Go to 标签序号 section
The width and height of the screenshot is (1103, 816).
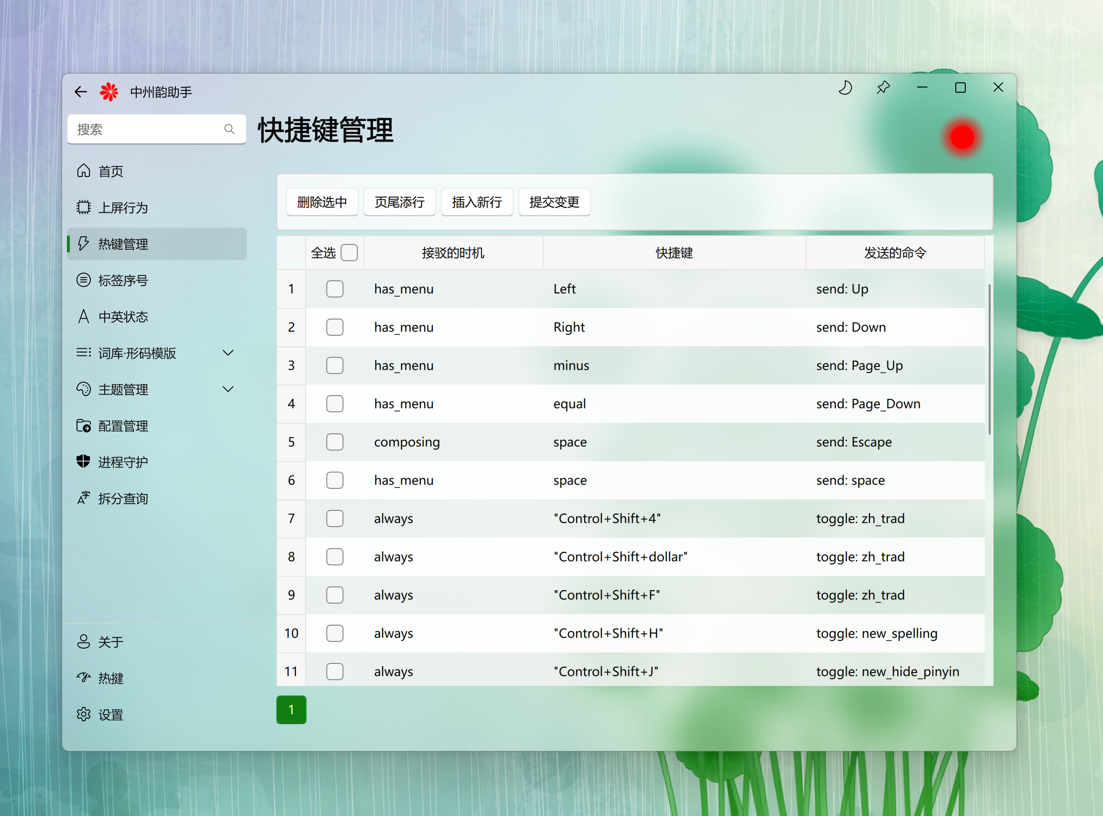pos(123,281)
